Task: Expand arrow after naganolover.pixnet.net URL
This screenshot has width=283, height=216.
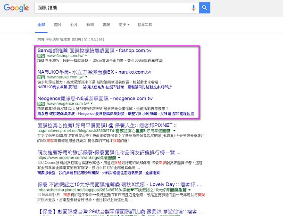Action: click(x=175, y=131)
